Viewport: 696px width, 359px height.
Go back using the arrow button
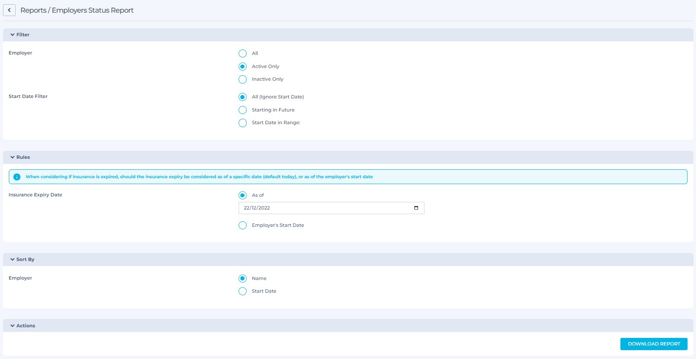(9, 10)
